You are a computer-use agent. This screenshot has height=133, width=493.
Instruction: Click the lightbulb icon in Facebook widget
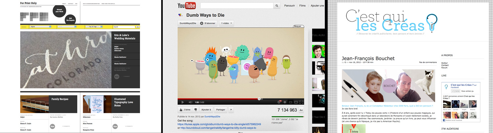tap(446, 87)
